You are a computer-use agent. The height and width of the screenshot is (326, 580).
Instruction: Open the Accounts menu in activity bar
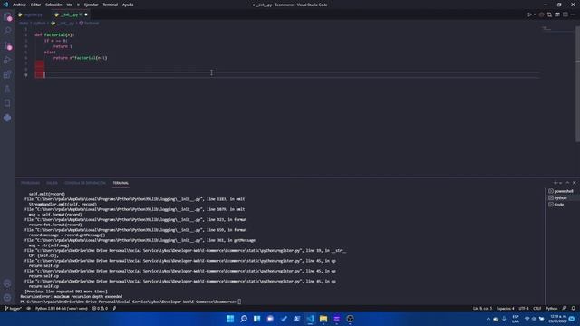pos(7,283)
